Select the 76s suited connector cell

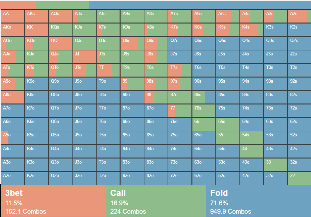click(204, 111)
